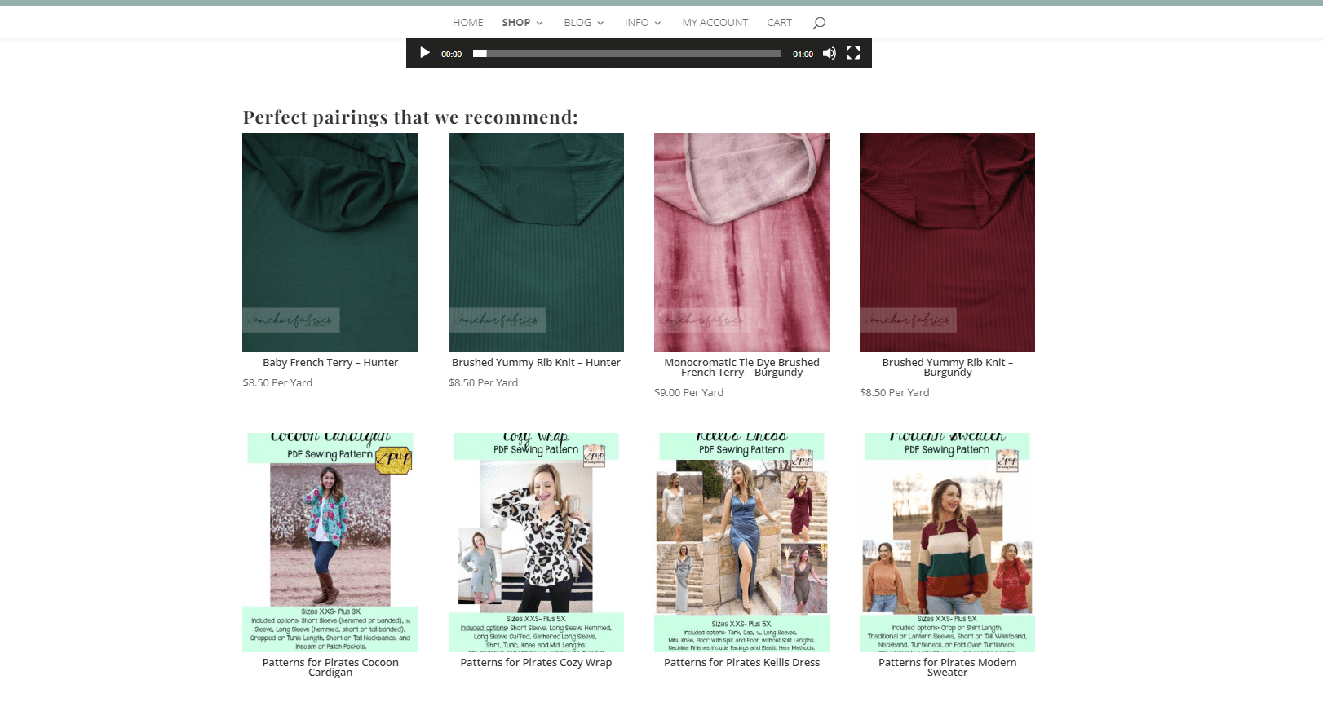Open the Cocoon Cardigan pattern image
1323x724 pixels.
tap(330, 542)
